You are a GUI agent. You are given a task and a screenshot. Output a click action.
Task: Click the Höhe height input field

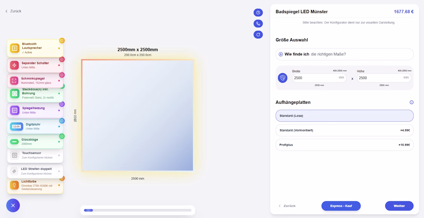[x=384, y=78]
